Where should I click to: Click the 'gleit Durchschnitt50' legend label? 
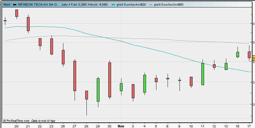[x=169, y=5]
